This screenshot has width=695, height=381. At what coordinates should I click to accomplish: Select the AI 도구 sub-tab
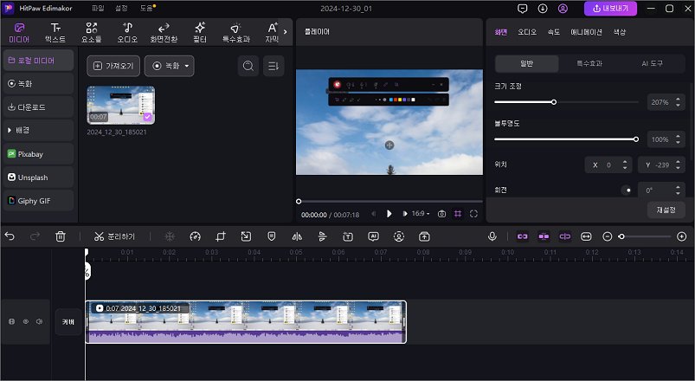coord(652,64)
